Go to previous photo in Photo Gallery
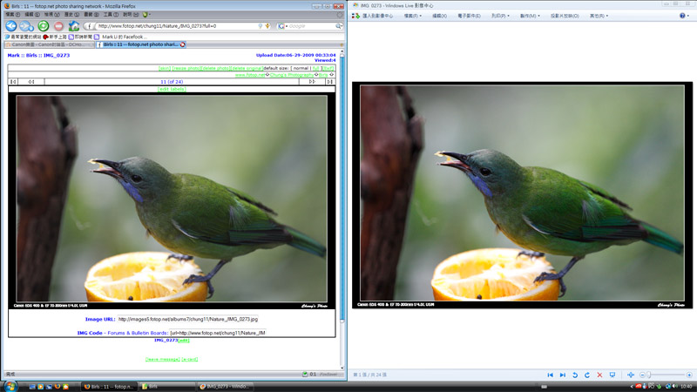 551,375
